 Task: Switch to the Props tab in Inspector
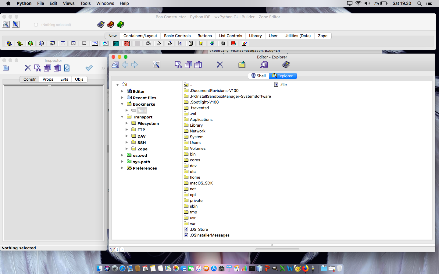(48, 79)
